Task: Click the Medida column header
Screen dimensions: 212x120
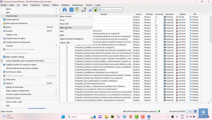Action: (182, 14)
